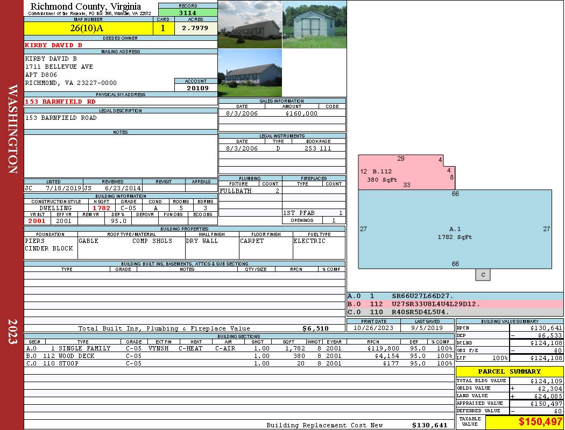Select the WOOD DECK section row
This screenshot has width=565, height=430.
(x=238, y=356)
